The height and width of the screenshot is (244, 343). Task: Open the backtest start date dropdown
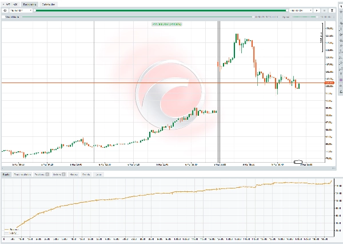[x=21, y=10]
